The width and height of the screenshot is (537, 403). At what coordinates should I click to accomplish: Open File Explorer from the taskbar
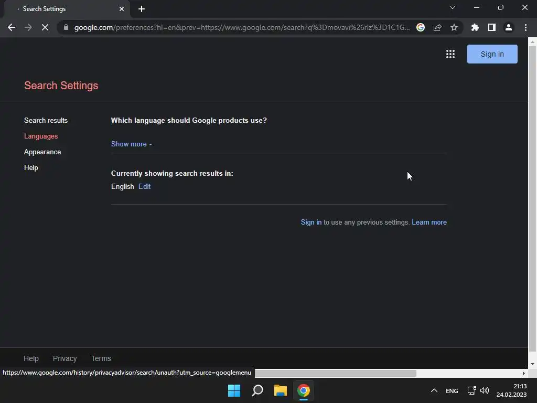[281, 390]
